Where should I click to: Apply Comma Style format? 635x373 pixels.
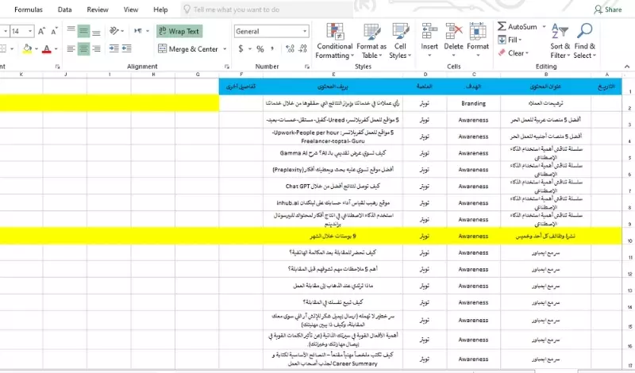tap(272, 49)
